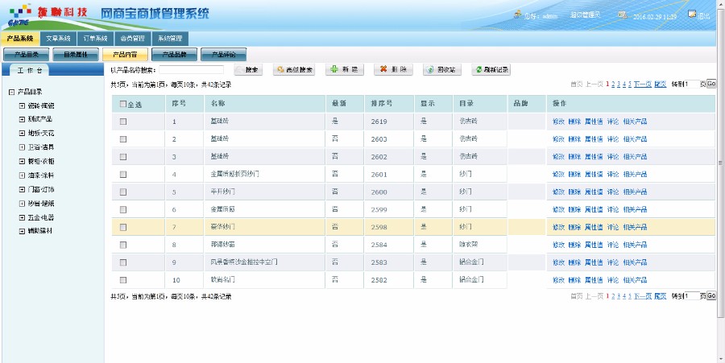Check the checkbox for row 2

click(123, 139)
